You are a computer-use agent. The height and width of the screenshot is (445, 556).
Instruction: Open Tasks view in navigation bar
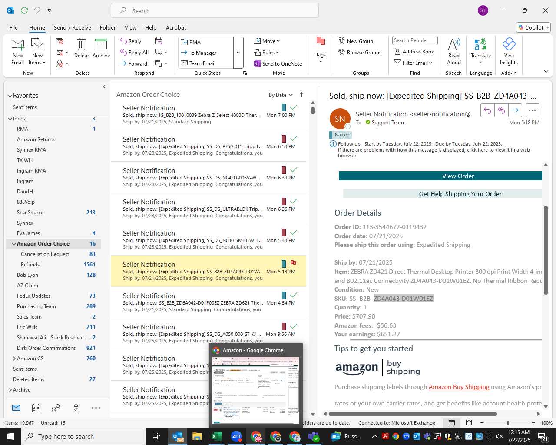(76, 408)
